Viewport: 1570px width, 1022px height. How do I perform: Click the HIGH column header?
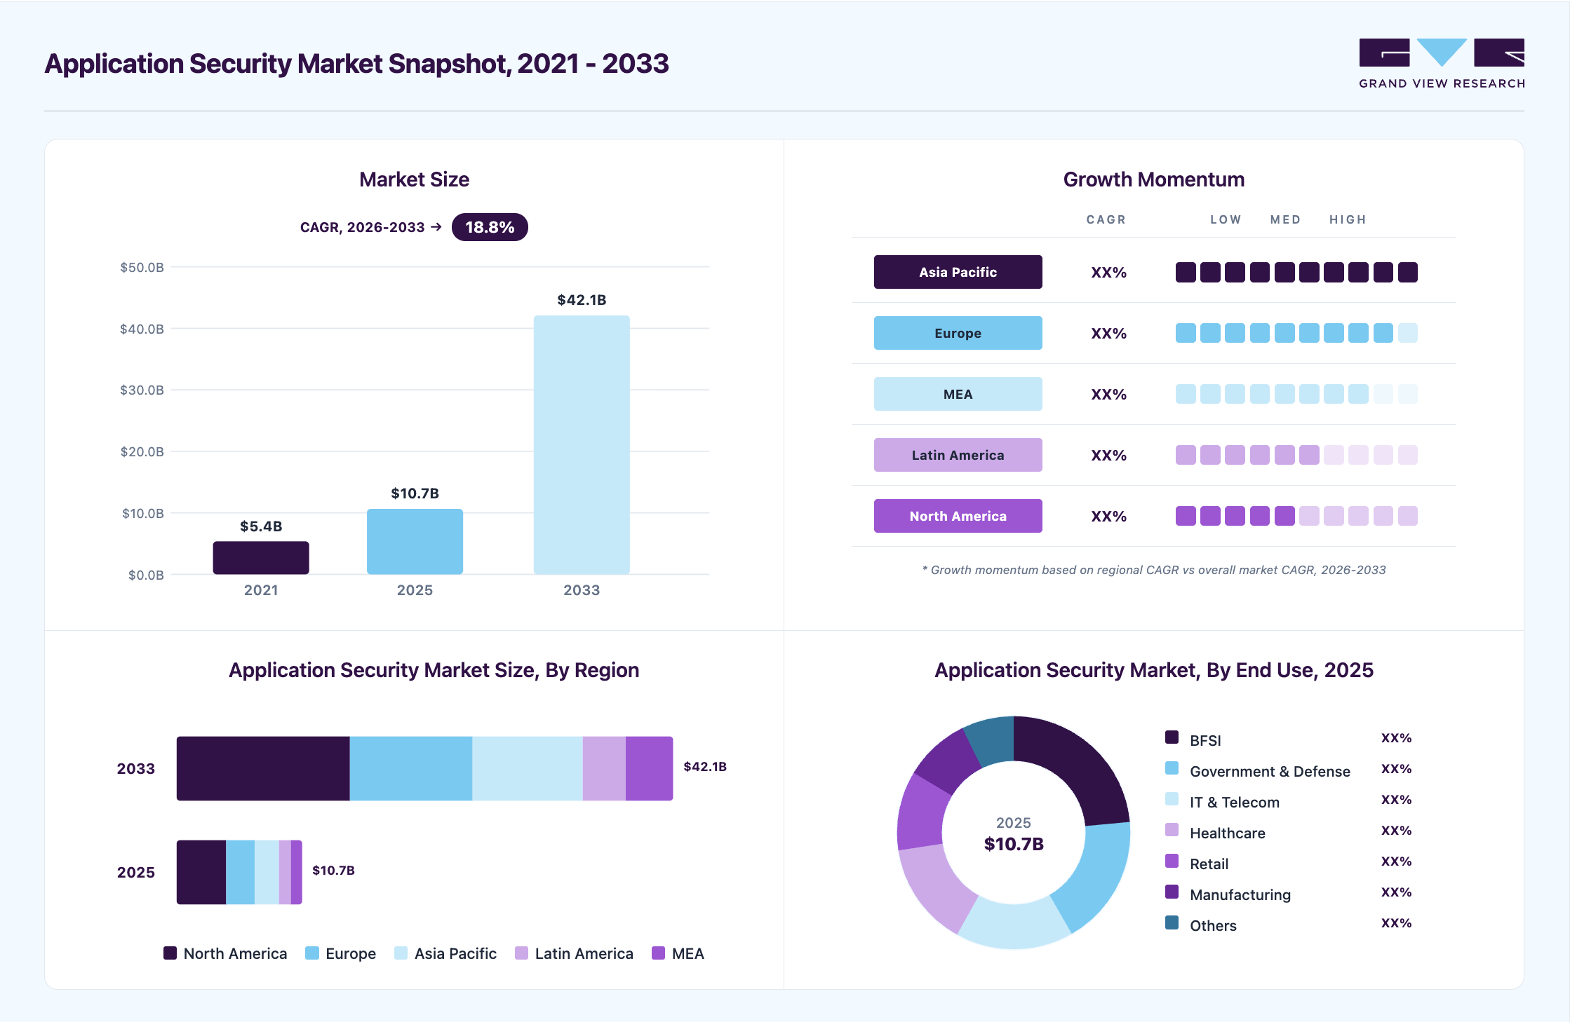(x=1348, y=219)
